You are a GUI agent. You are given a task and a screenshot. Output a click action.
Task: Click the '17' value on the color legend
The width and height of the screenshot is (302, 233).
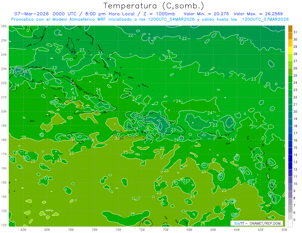pyautogui.click(x=295, y=133)
